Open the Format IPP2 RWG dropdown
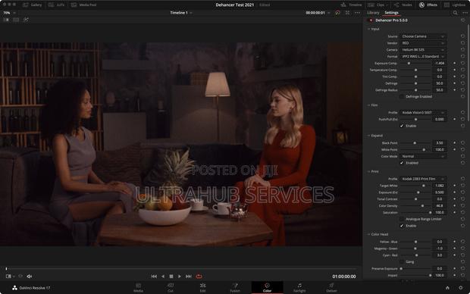This screenshot has height=294, width=470. tap(423, 56)
